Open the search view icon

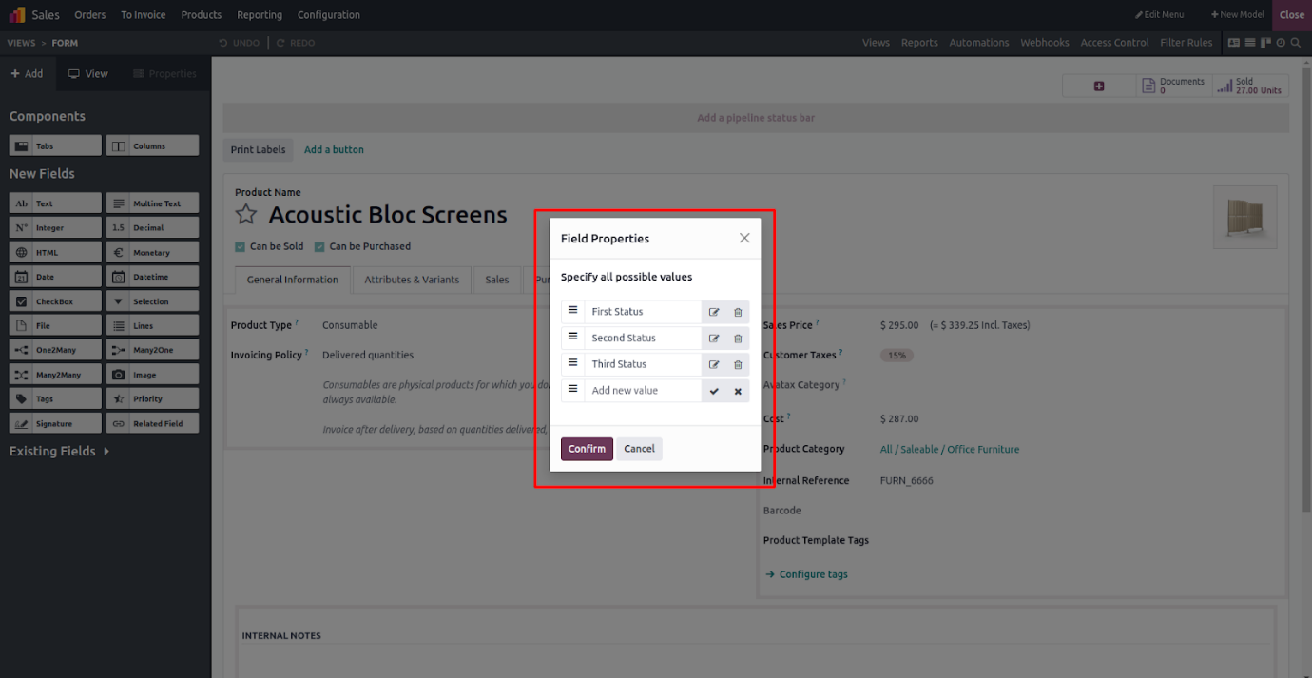(x=1295, y=43)
